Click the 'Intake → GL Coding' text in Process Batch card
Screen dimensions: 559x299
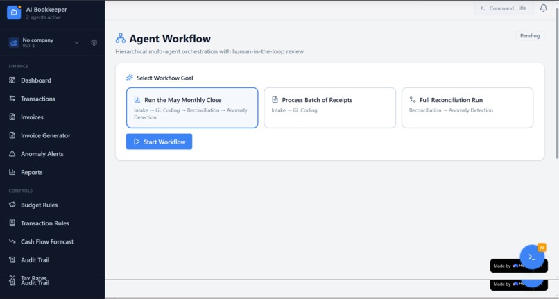[x=295, y=110]
